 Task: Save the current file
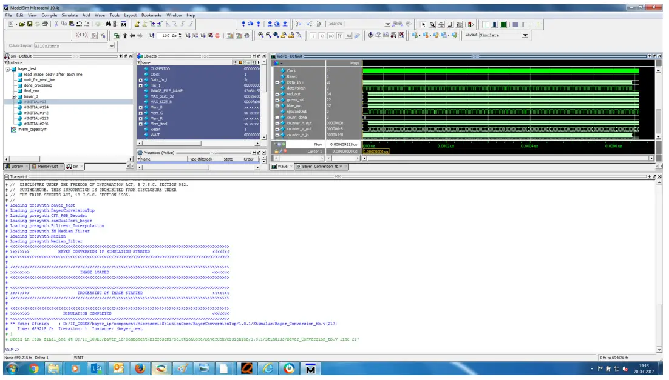[x=29, y=24]
